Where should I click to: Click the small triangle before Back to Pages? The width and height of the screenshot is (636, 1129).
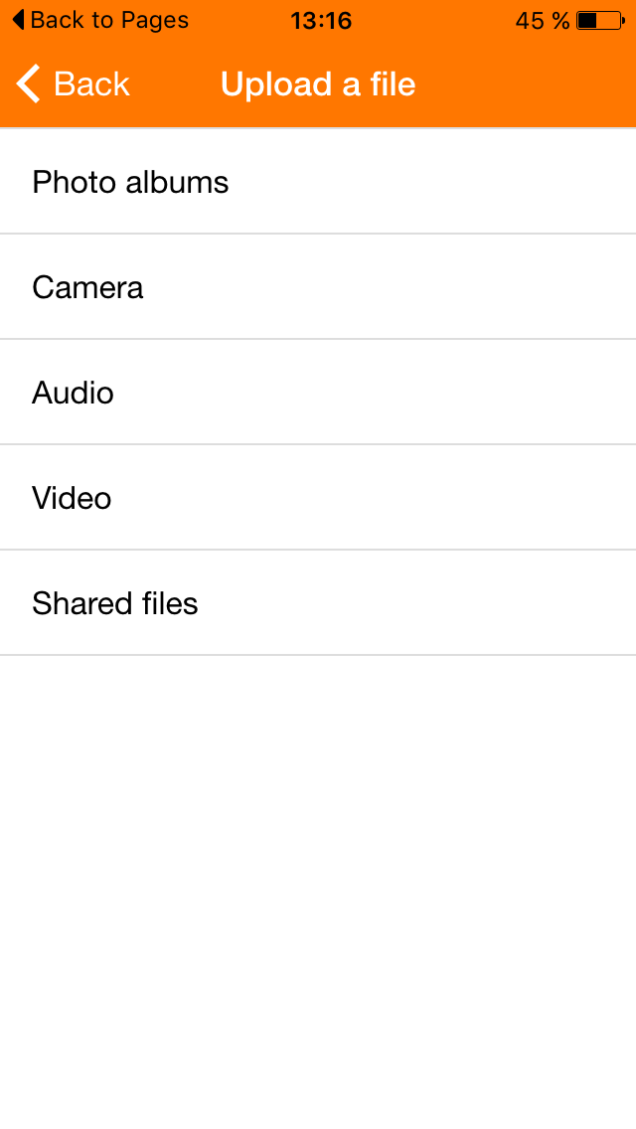pos(18,20)
